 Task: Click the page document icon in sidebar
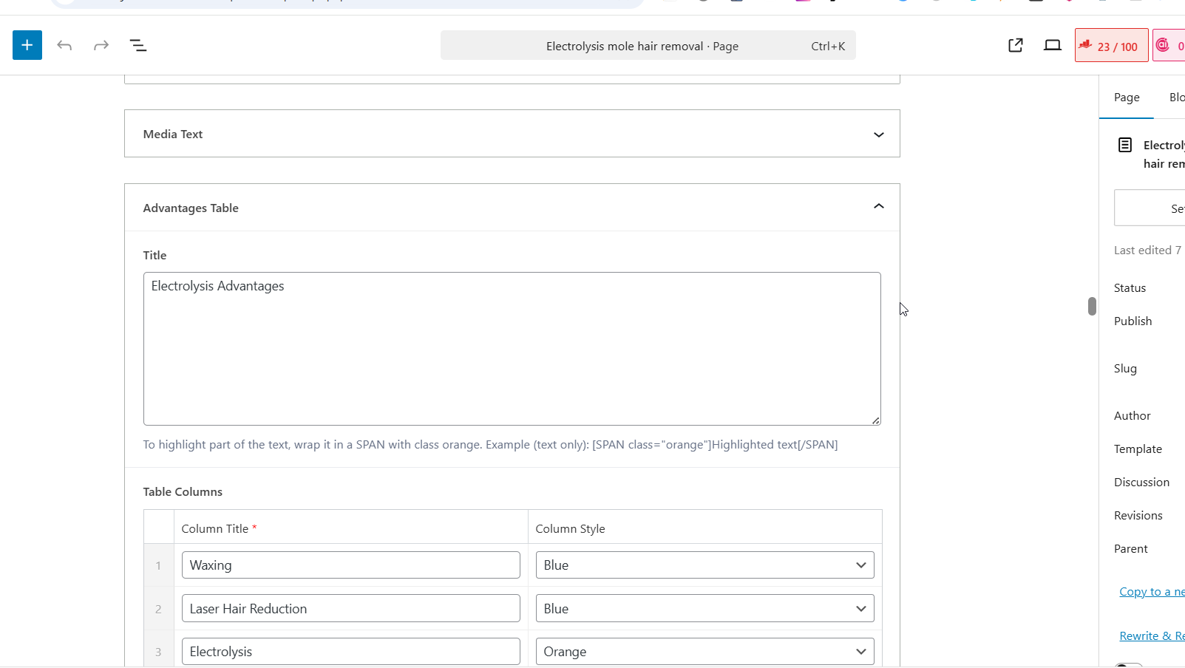click(1125, 145)
